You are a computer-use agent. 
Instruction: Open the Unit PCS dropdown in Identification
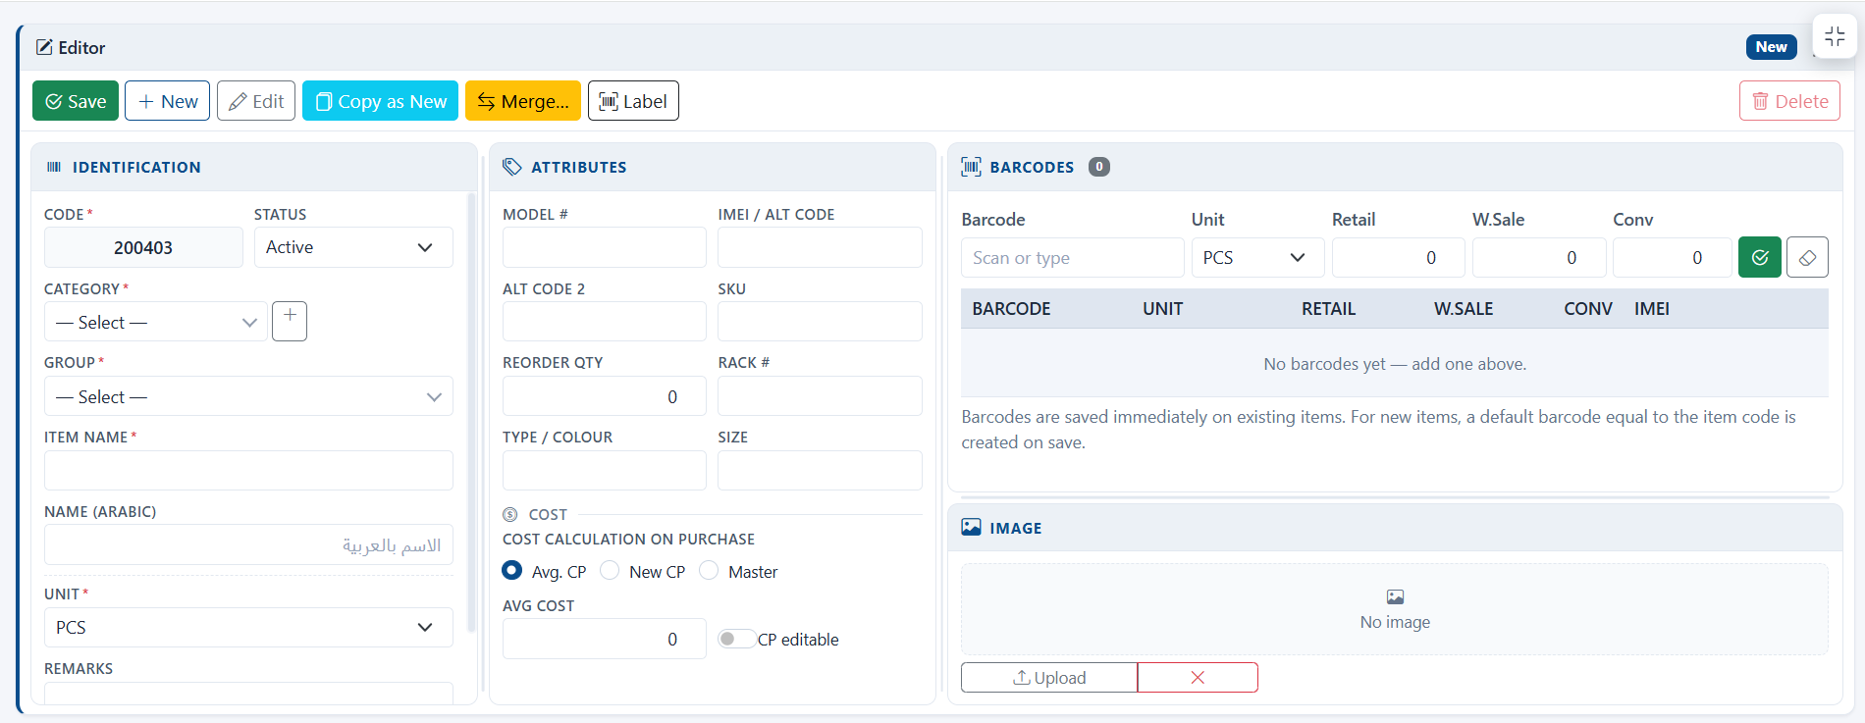[x=248, y=627]
